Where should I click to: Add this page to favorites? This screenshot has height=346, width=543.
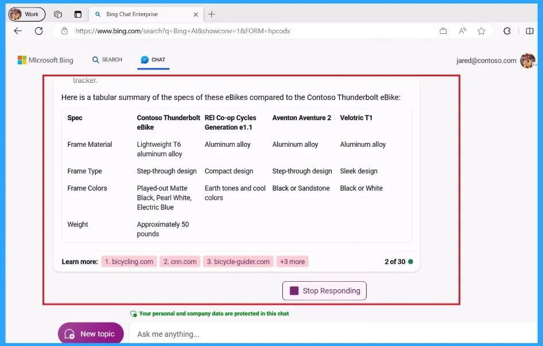pyautogui.click(x=482, y=31)
